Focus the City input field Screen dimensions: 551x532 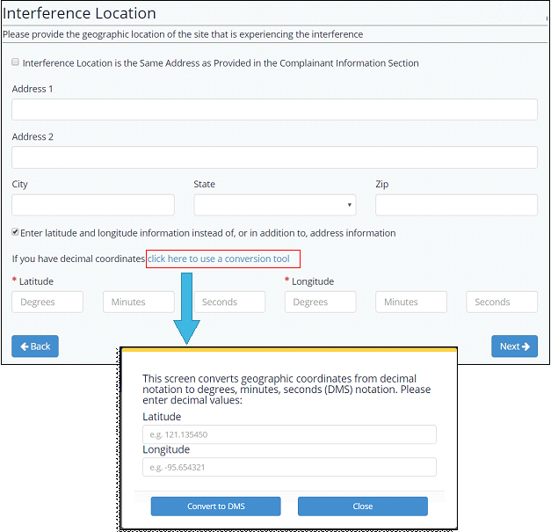(93, 205)
